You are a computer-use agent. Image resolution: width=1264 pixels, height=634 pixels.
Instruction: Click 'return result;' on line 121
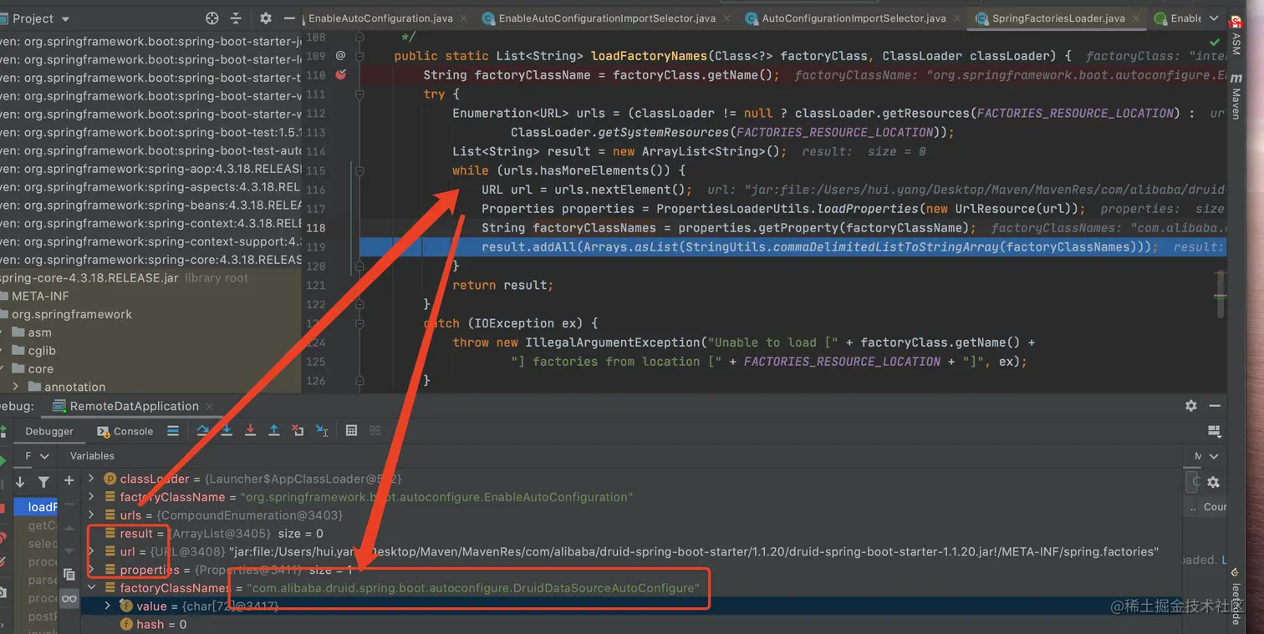tap(502, 285)
